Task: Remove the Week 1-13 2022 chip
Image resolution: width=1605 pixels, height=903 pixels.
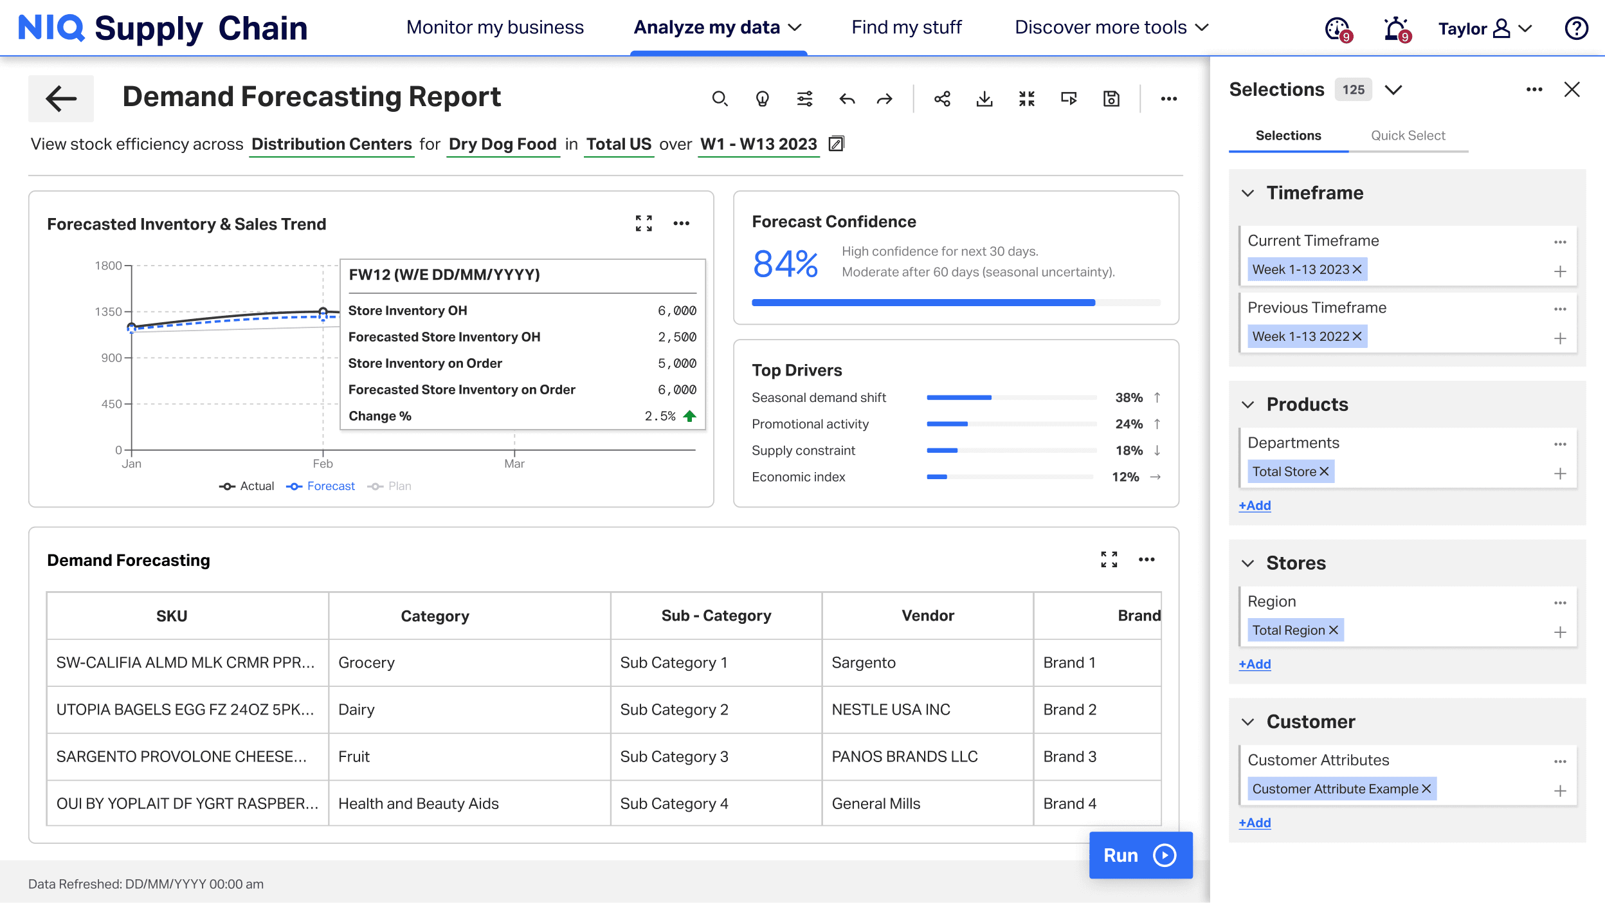Action: click(x=1357, y=336)
